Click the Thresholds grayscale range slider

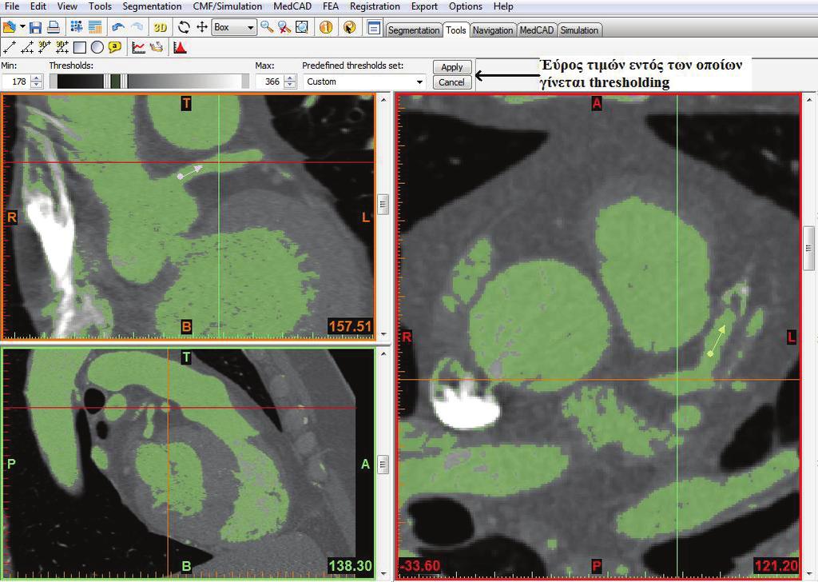[149, 81]
